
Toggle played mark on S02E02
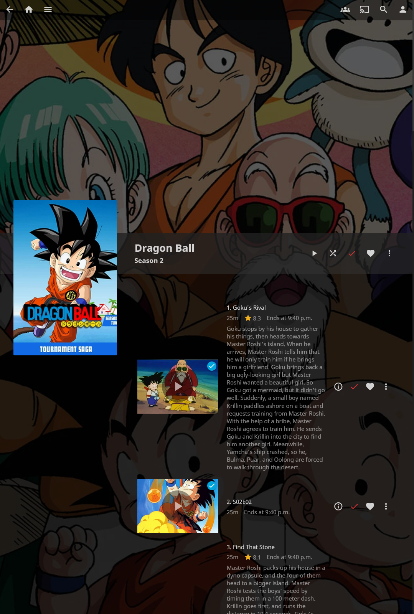pyautogui.click(x=354, y=507)
